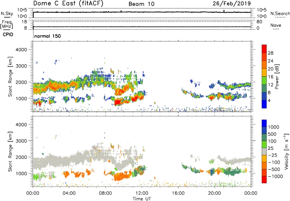
Task: Click the 'CPID' label
Action: (x=8, y=34)
